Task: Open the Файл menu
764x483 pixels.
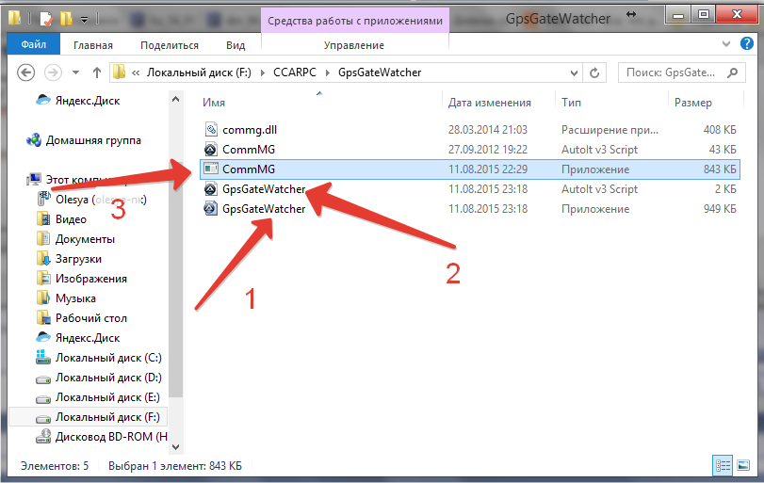Action: (x=34, y=44)
